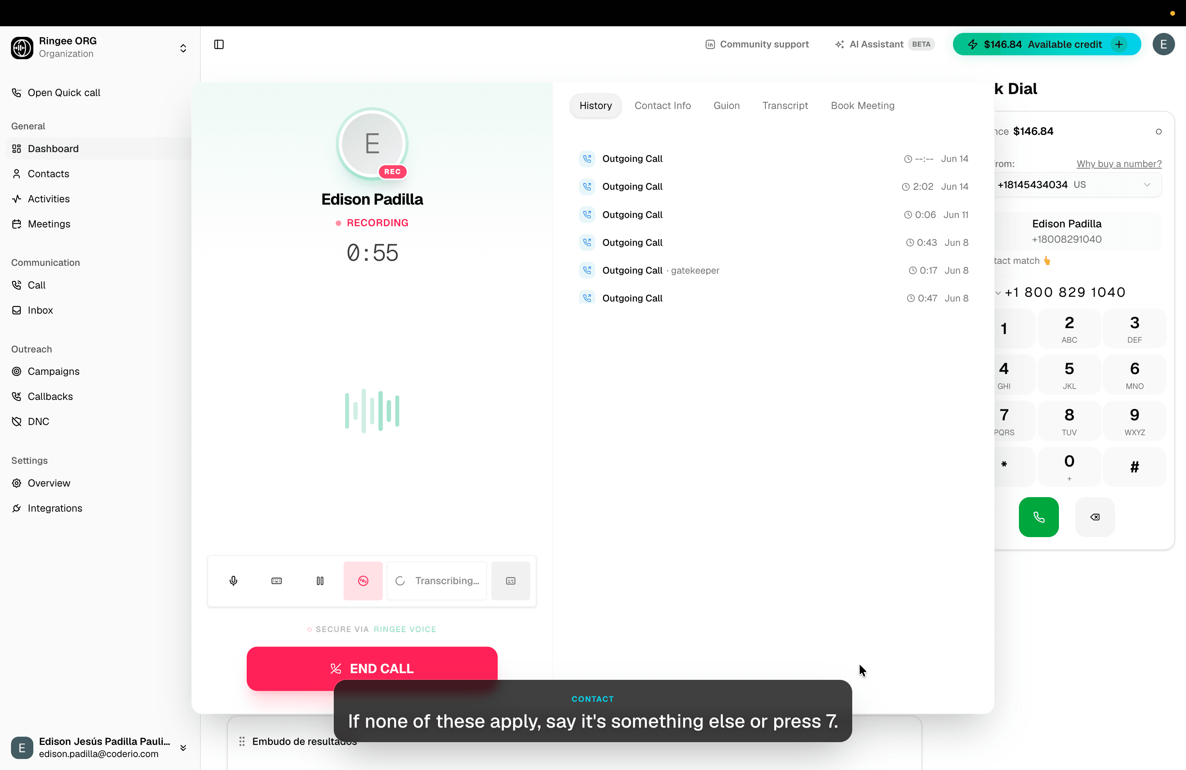This screenshot has width=1186, height=770.
Task: Mute the microphone in call controls
Action: tap(233, 581)
